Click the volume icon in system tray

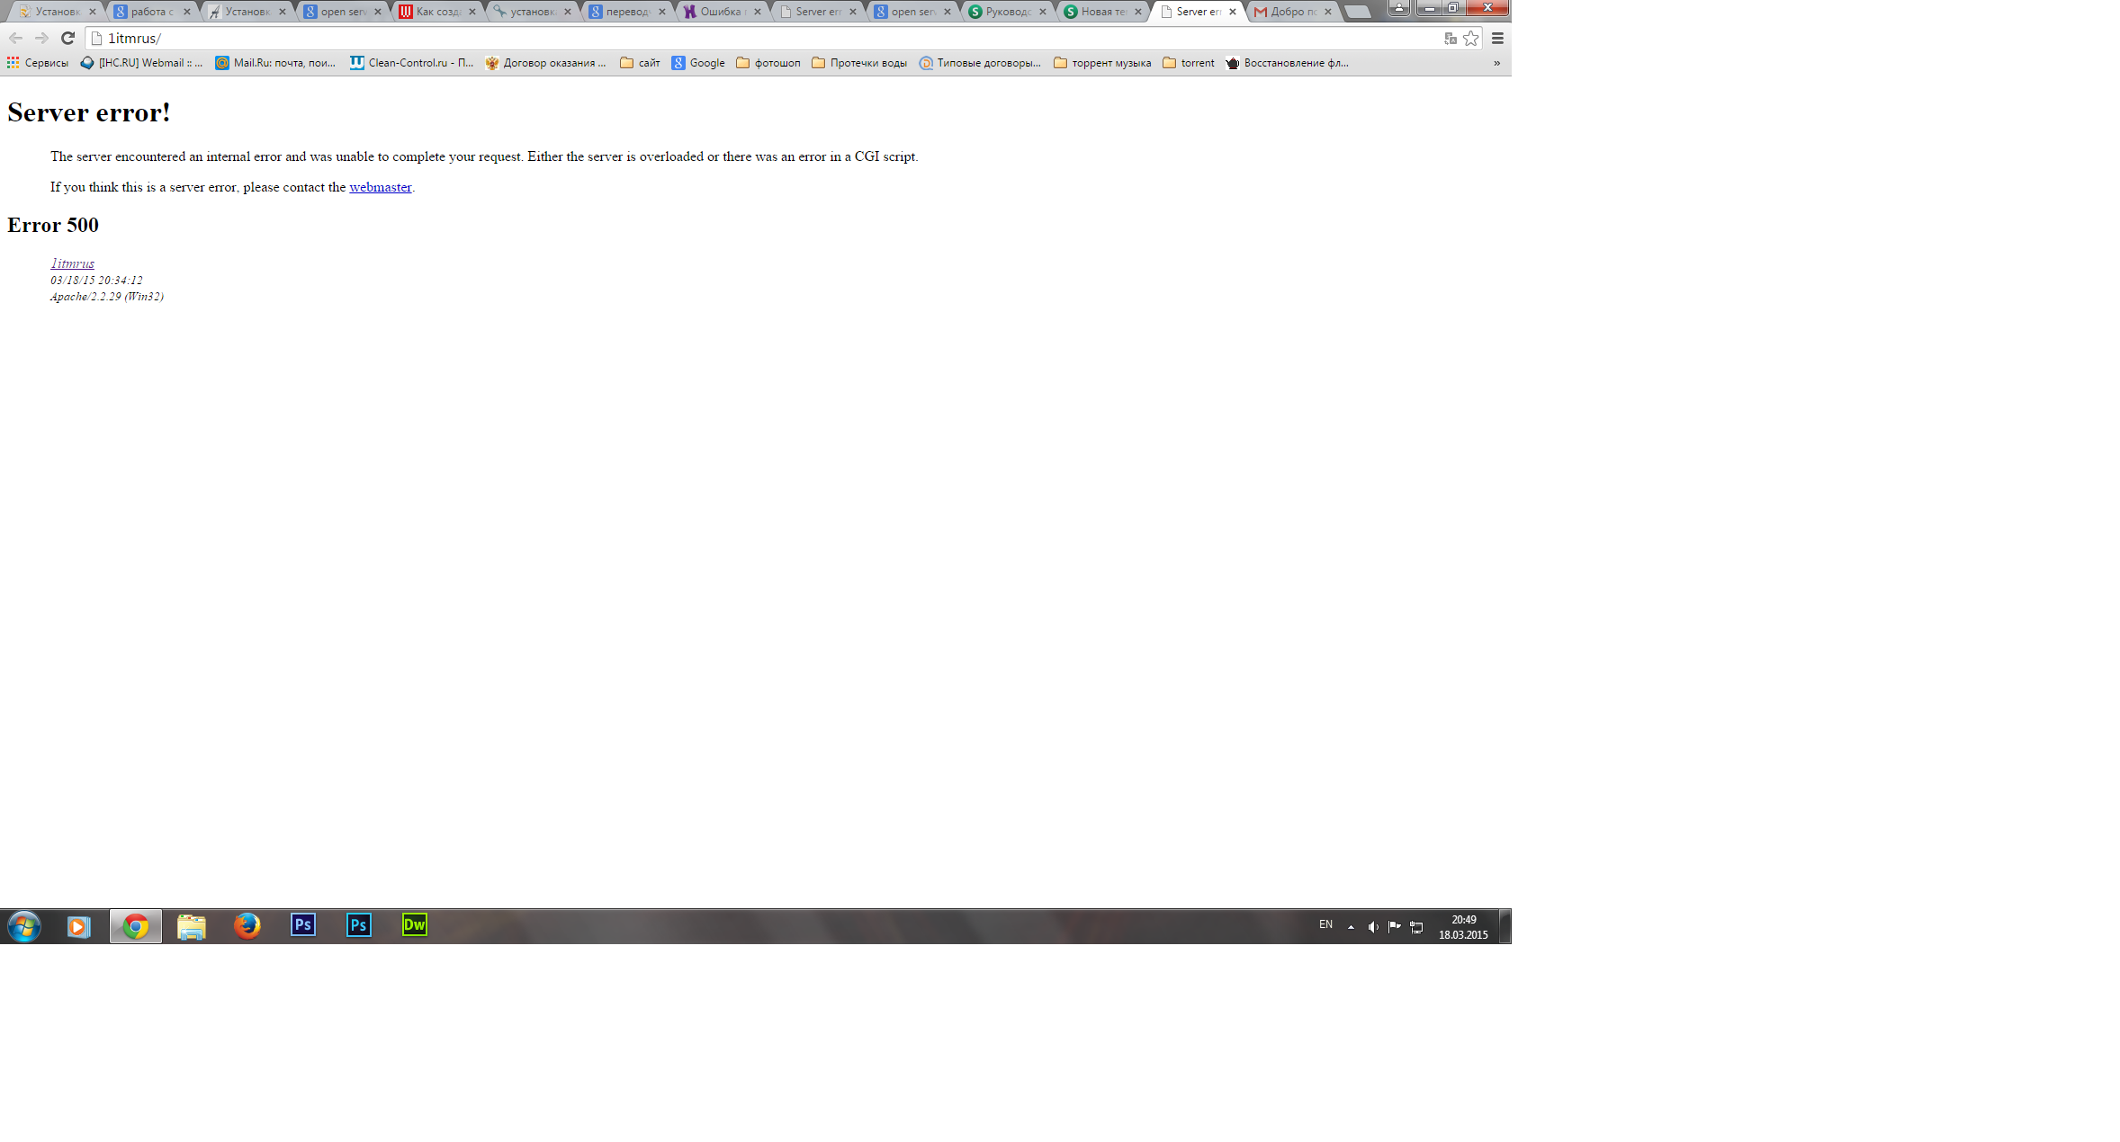click(1372, 926)
